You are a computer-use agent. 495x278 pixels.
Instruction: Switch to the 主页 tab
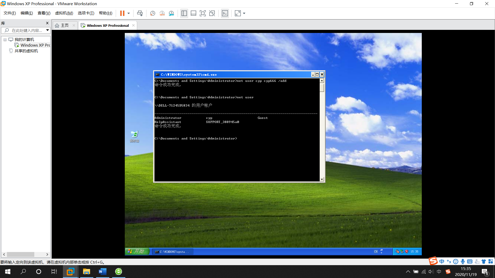64,25
